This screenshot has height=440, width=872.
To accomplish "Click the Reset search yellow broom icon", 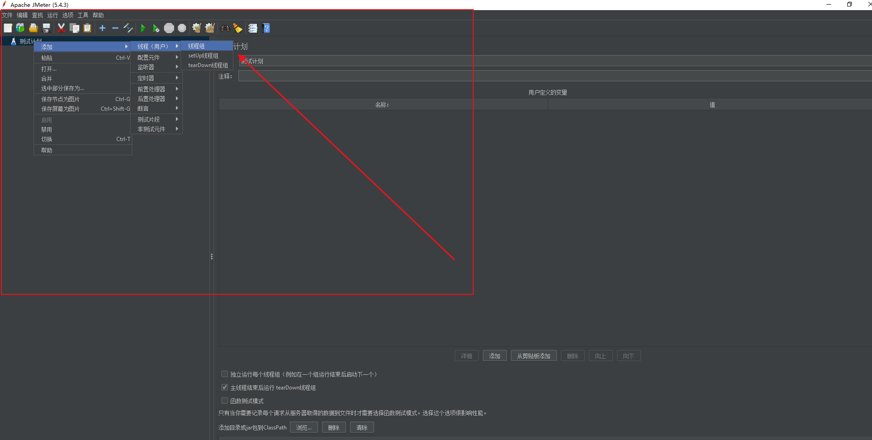I will pyautogui.click(x=238, y=28).
